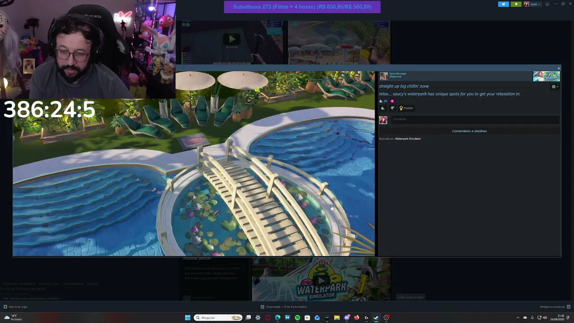Click Steam Big Picture mode icon
The width and height of the screenshot is (574, 323).
(547, 4)
